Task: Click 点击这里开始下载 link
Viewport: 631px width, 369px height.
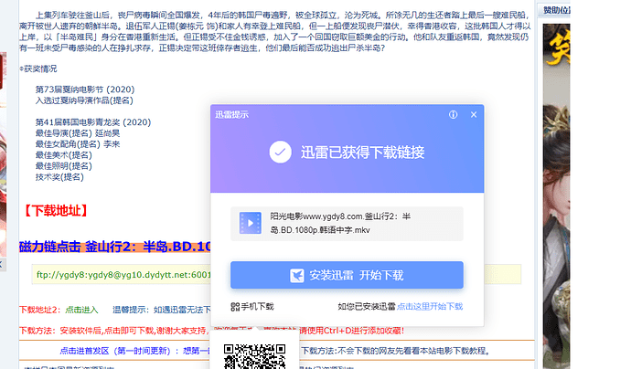Action: tap(429, 307)
